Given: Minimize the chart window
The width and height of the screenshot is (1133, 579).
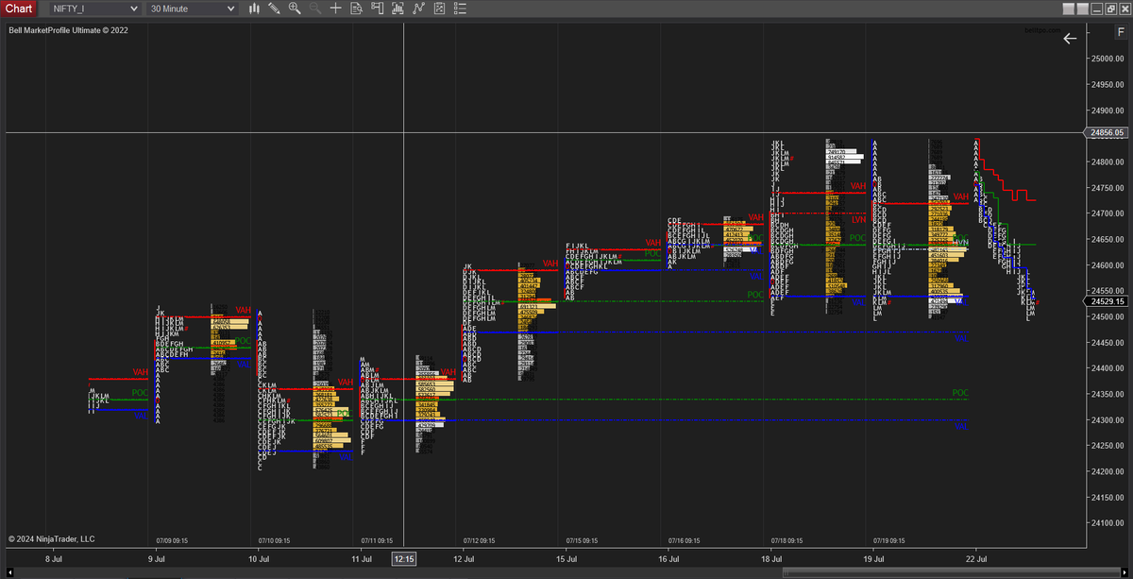Looking at the screenshot, I should 1095,9.
